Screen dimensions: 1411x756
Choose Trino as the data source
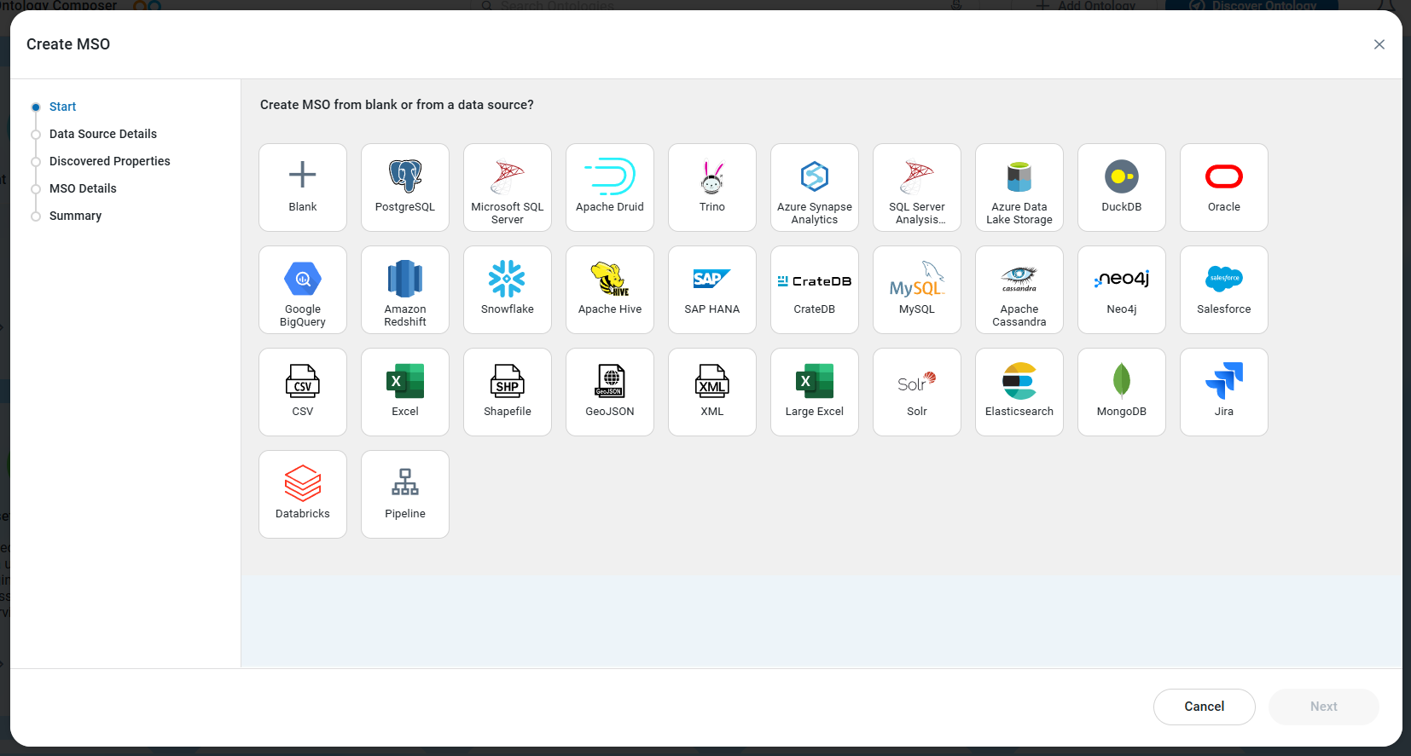coord(712,188)
